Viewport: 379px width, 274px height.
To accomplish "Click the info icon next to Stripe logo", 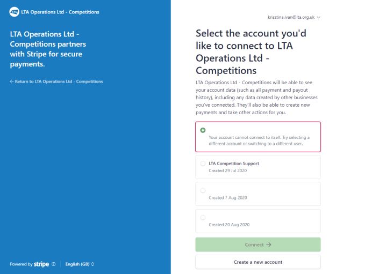I will (x=54, y=264).
